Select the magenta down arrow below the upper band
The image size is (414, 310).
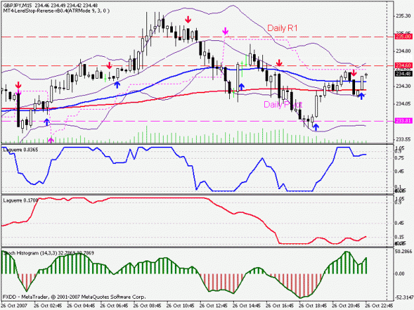pos(225,31)
